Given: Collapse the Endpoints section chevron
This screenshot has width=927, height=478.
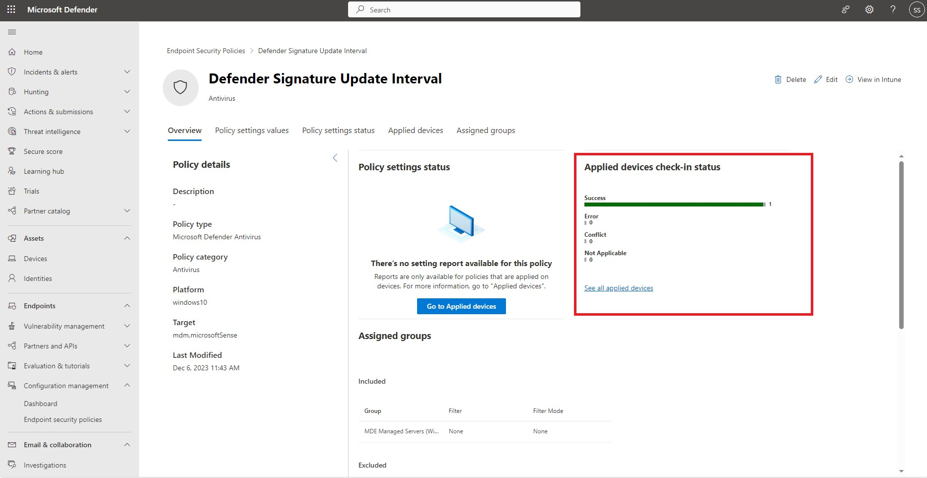Looking at the screenshot, I should (127, 306).
